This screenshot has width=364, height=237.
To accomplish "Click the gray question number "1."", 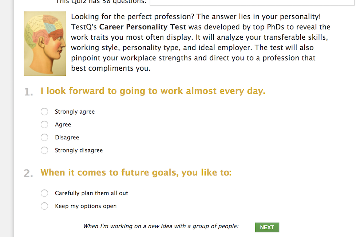I will pyautogui.click(x=29, y=92).
